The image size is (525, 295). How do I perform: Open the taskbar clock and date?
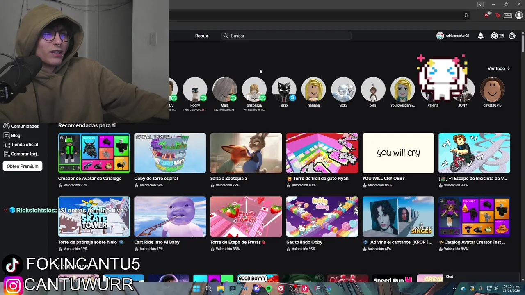point(511,289)
